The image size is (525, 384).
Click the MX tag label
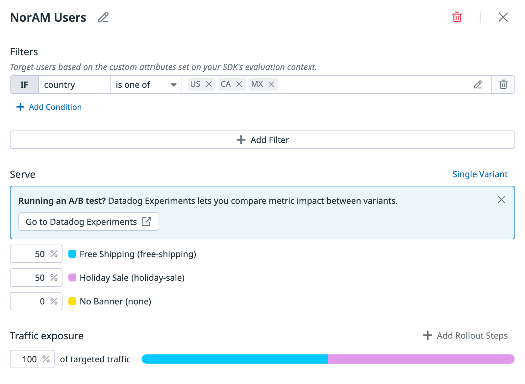coord(257,84)
